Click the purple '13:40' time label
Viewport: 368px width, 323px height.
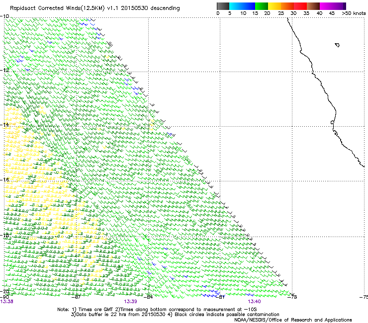(255, 302)
